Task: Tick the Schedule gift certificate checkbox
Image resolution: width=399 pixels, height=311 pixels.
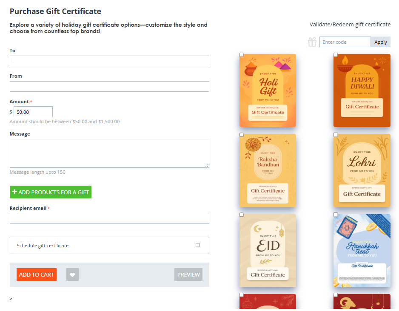Action: click(x=197, y=245)
